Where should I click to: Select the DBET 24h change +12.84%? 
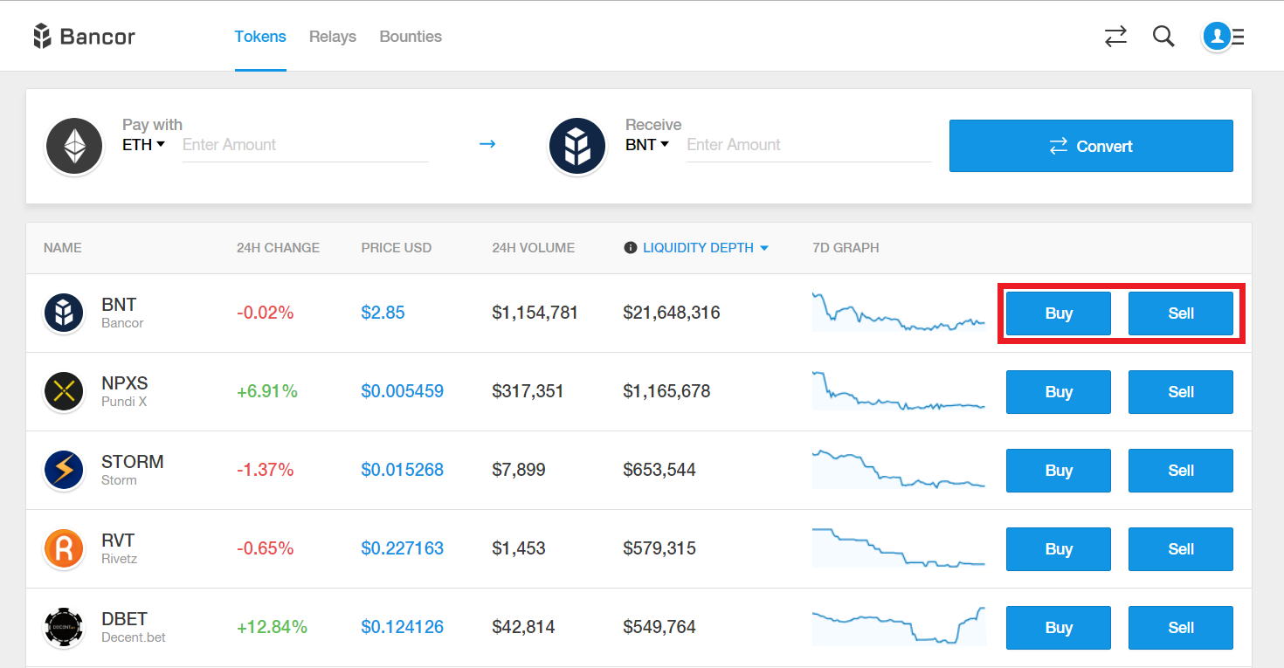tap(272, 627)
